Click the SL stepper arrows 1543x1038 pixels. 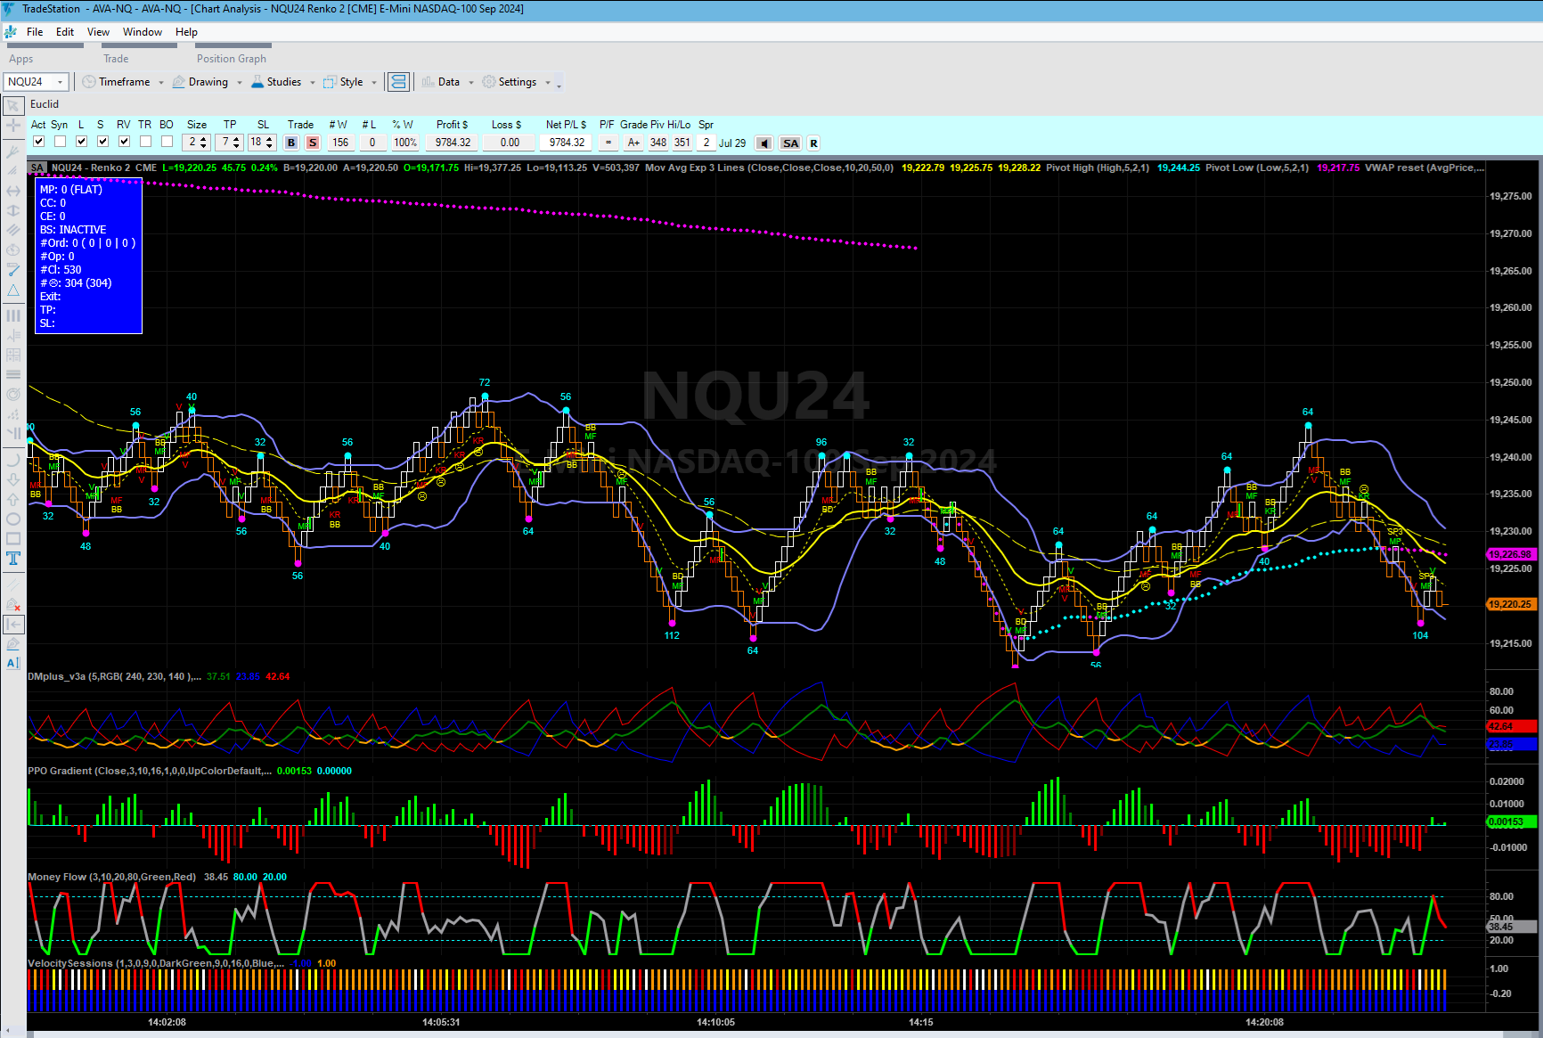pyautogui.click(x=269, y=143)
